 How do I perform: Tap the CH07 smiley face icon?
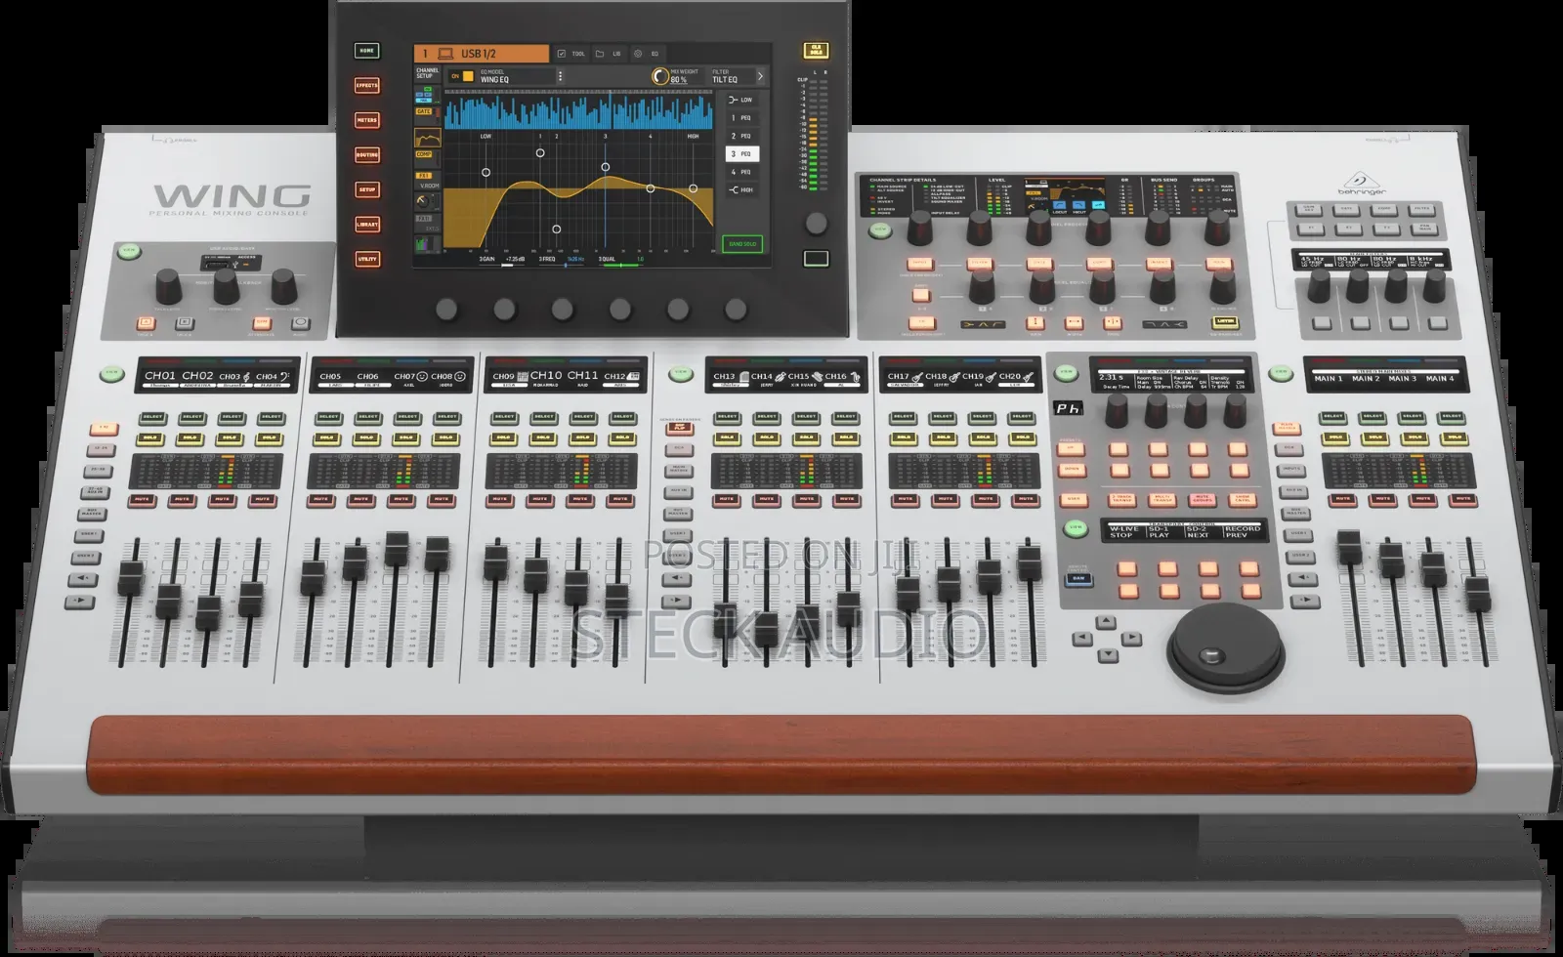click(x=422, y=376)
